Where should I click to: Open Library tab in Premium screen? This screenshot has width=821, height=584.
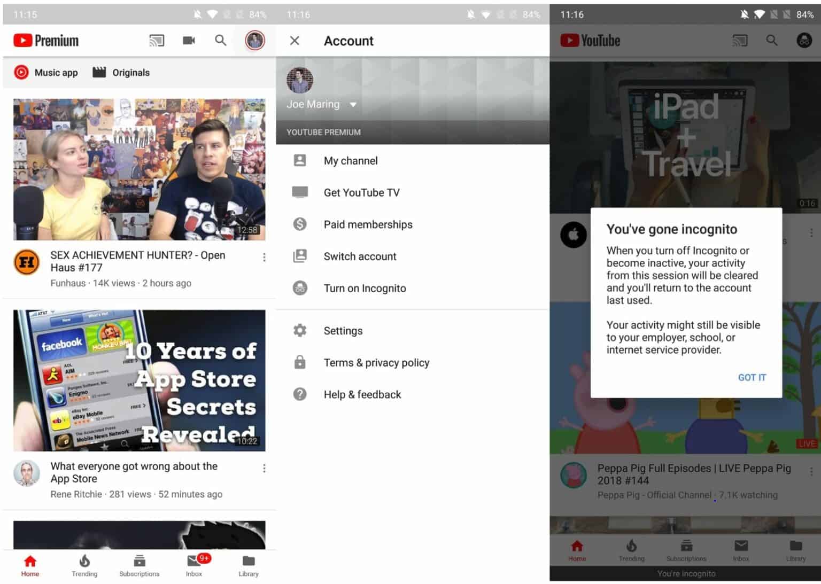pyautogui.click(x=249, y=566)
